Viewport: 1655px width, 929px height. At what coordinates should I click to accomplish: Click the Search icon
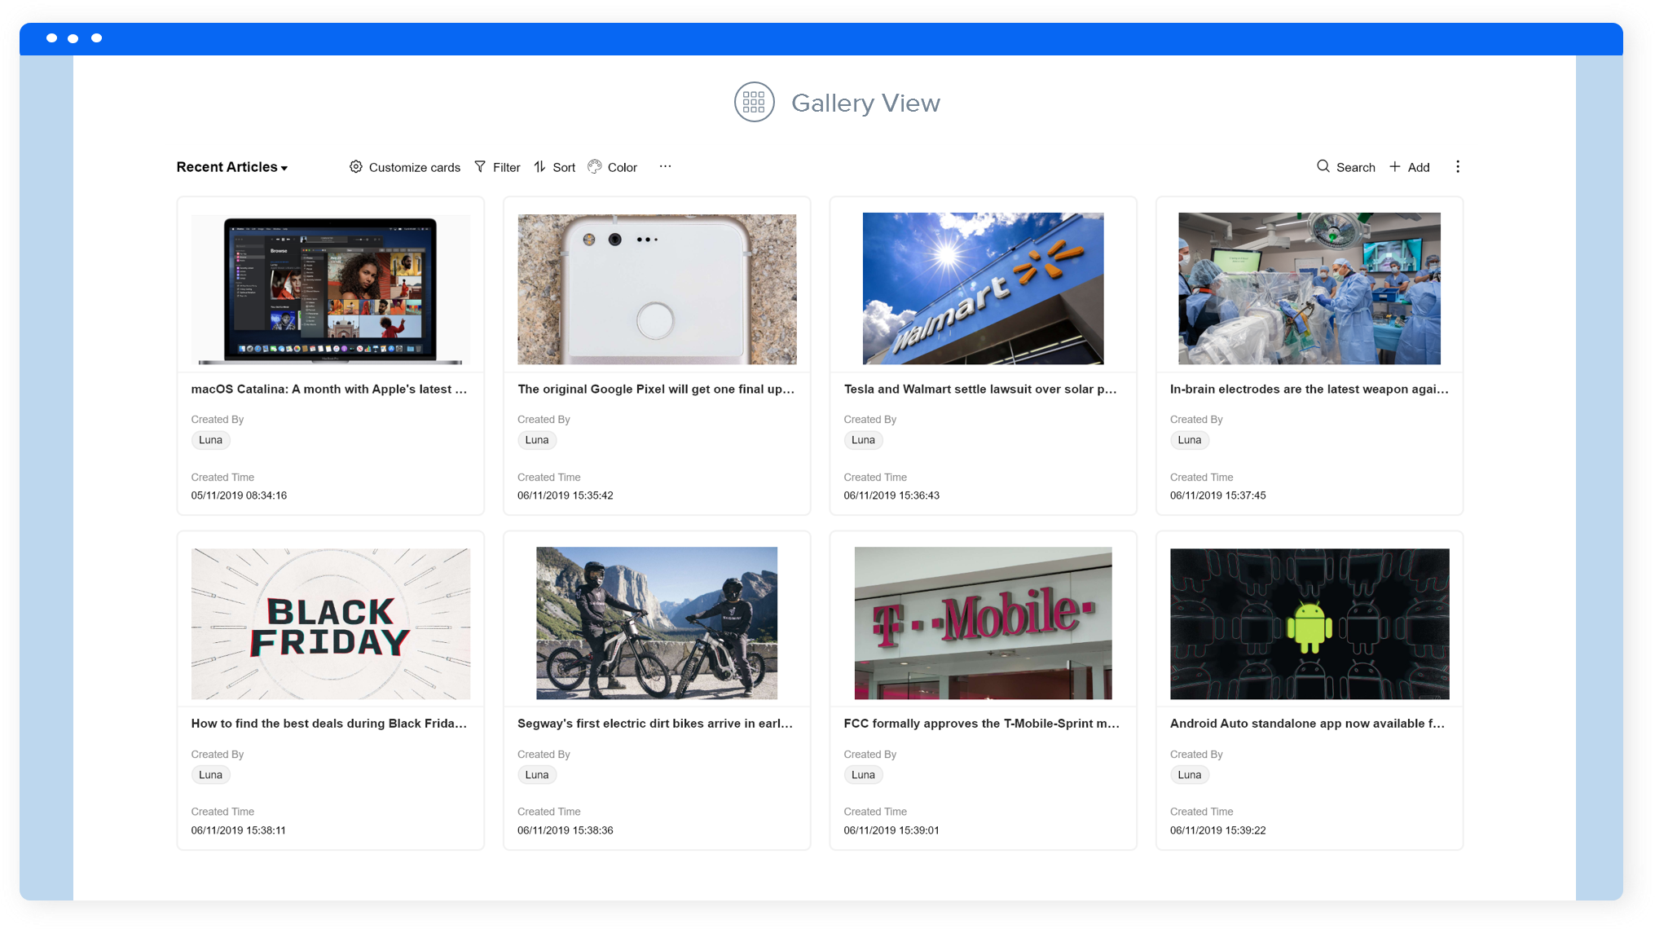coord(1324,167)
